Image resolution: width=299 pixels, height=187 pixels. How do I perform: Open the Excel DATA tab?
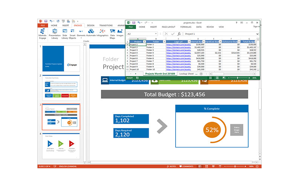tap(199, 27)
